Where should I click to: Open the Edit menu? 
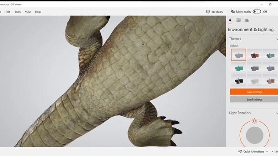8,12
